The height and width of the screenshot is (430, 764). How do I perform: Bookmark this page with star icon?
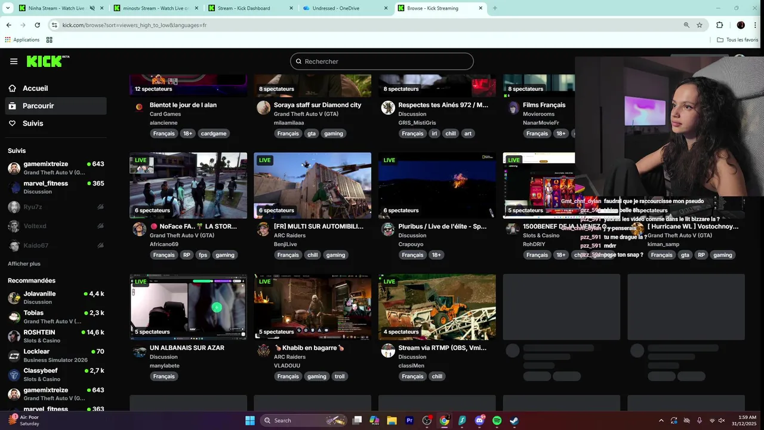[x=700, y=25]
